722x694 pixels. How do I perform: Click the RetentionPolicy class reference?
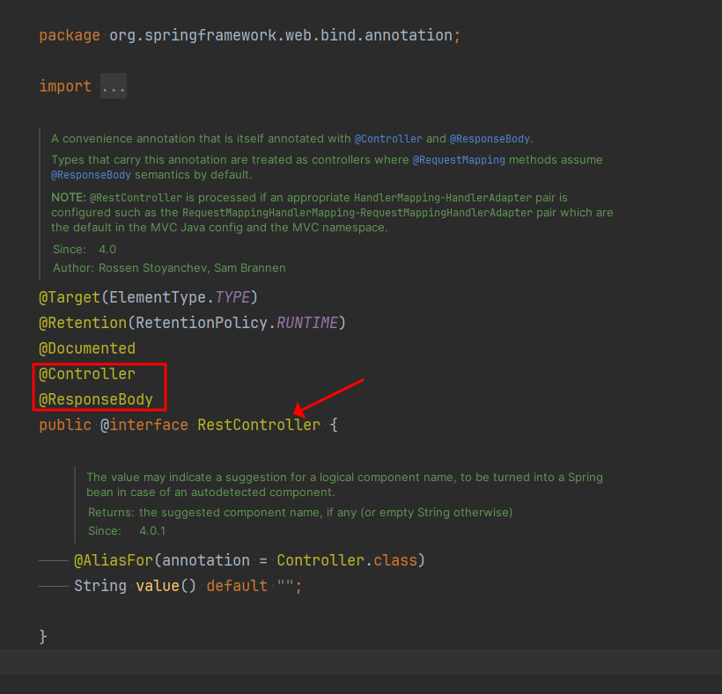click(x=202, y=323)
